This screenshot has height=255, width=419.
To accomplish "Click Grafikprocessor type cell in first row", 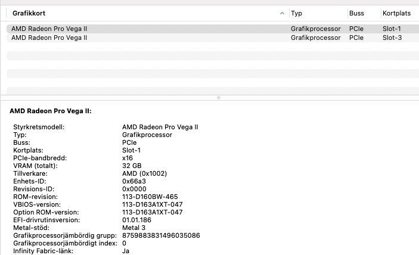I will click(315, 29).
